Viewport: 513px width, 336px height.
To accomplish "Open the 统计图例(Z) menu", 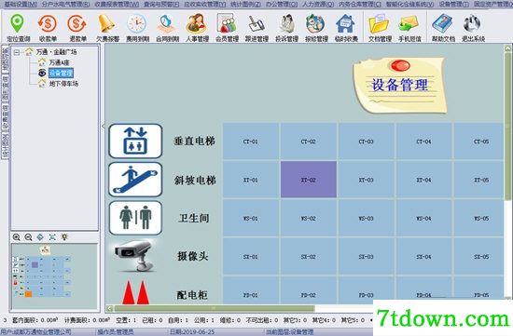I will pos(245,5).
